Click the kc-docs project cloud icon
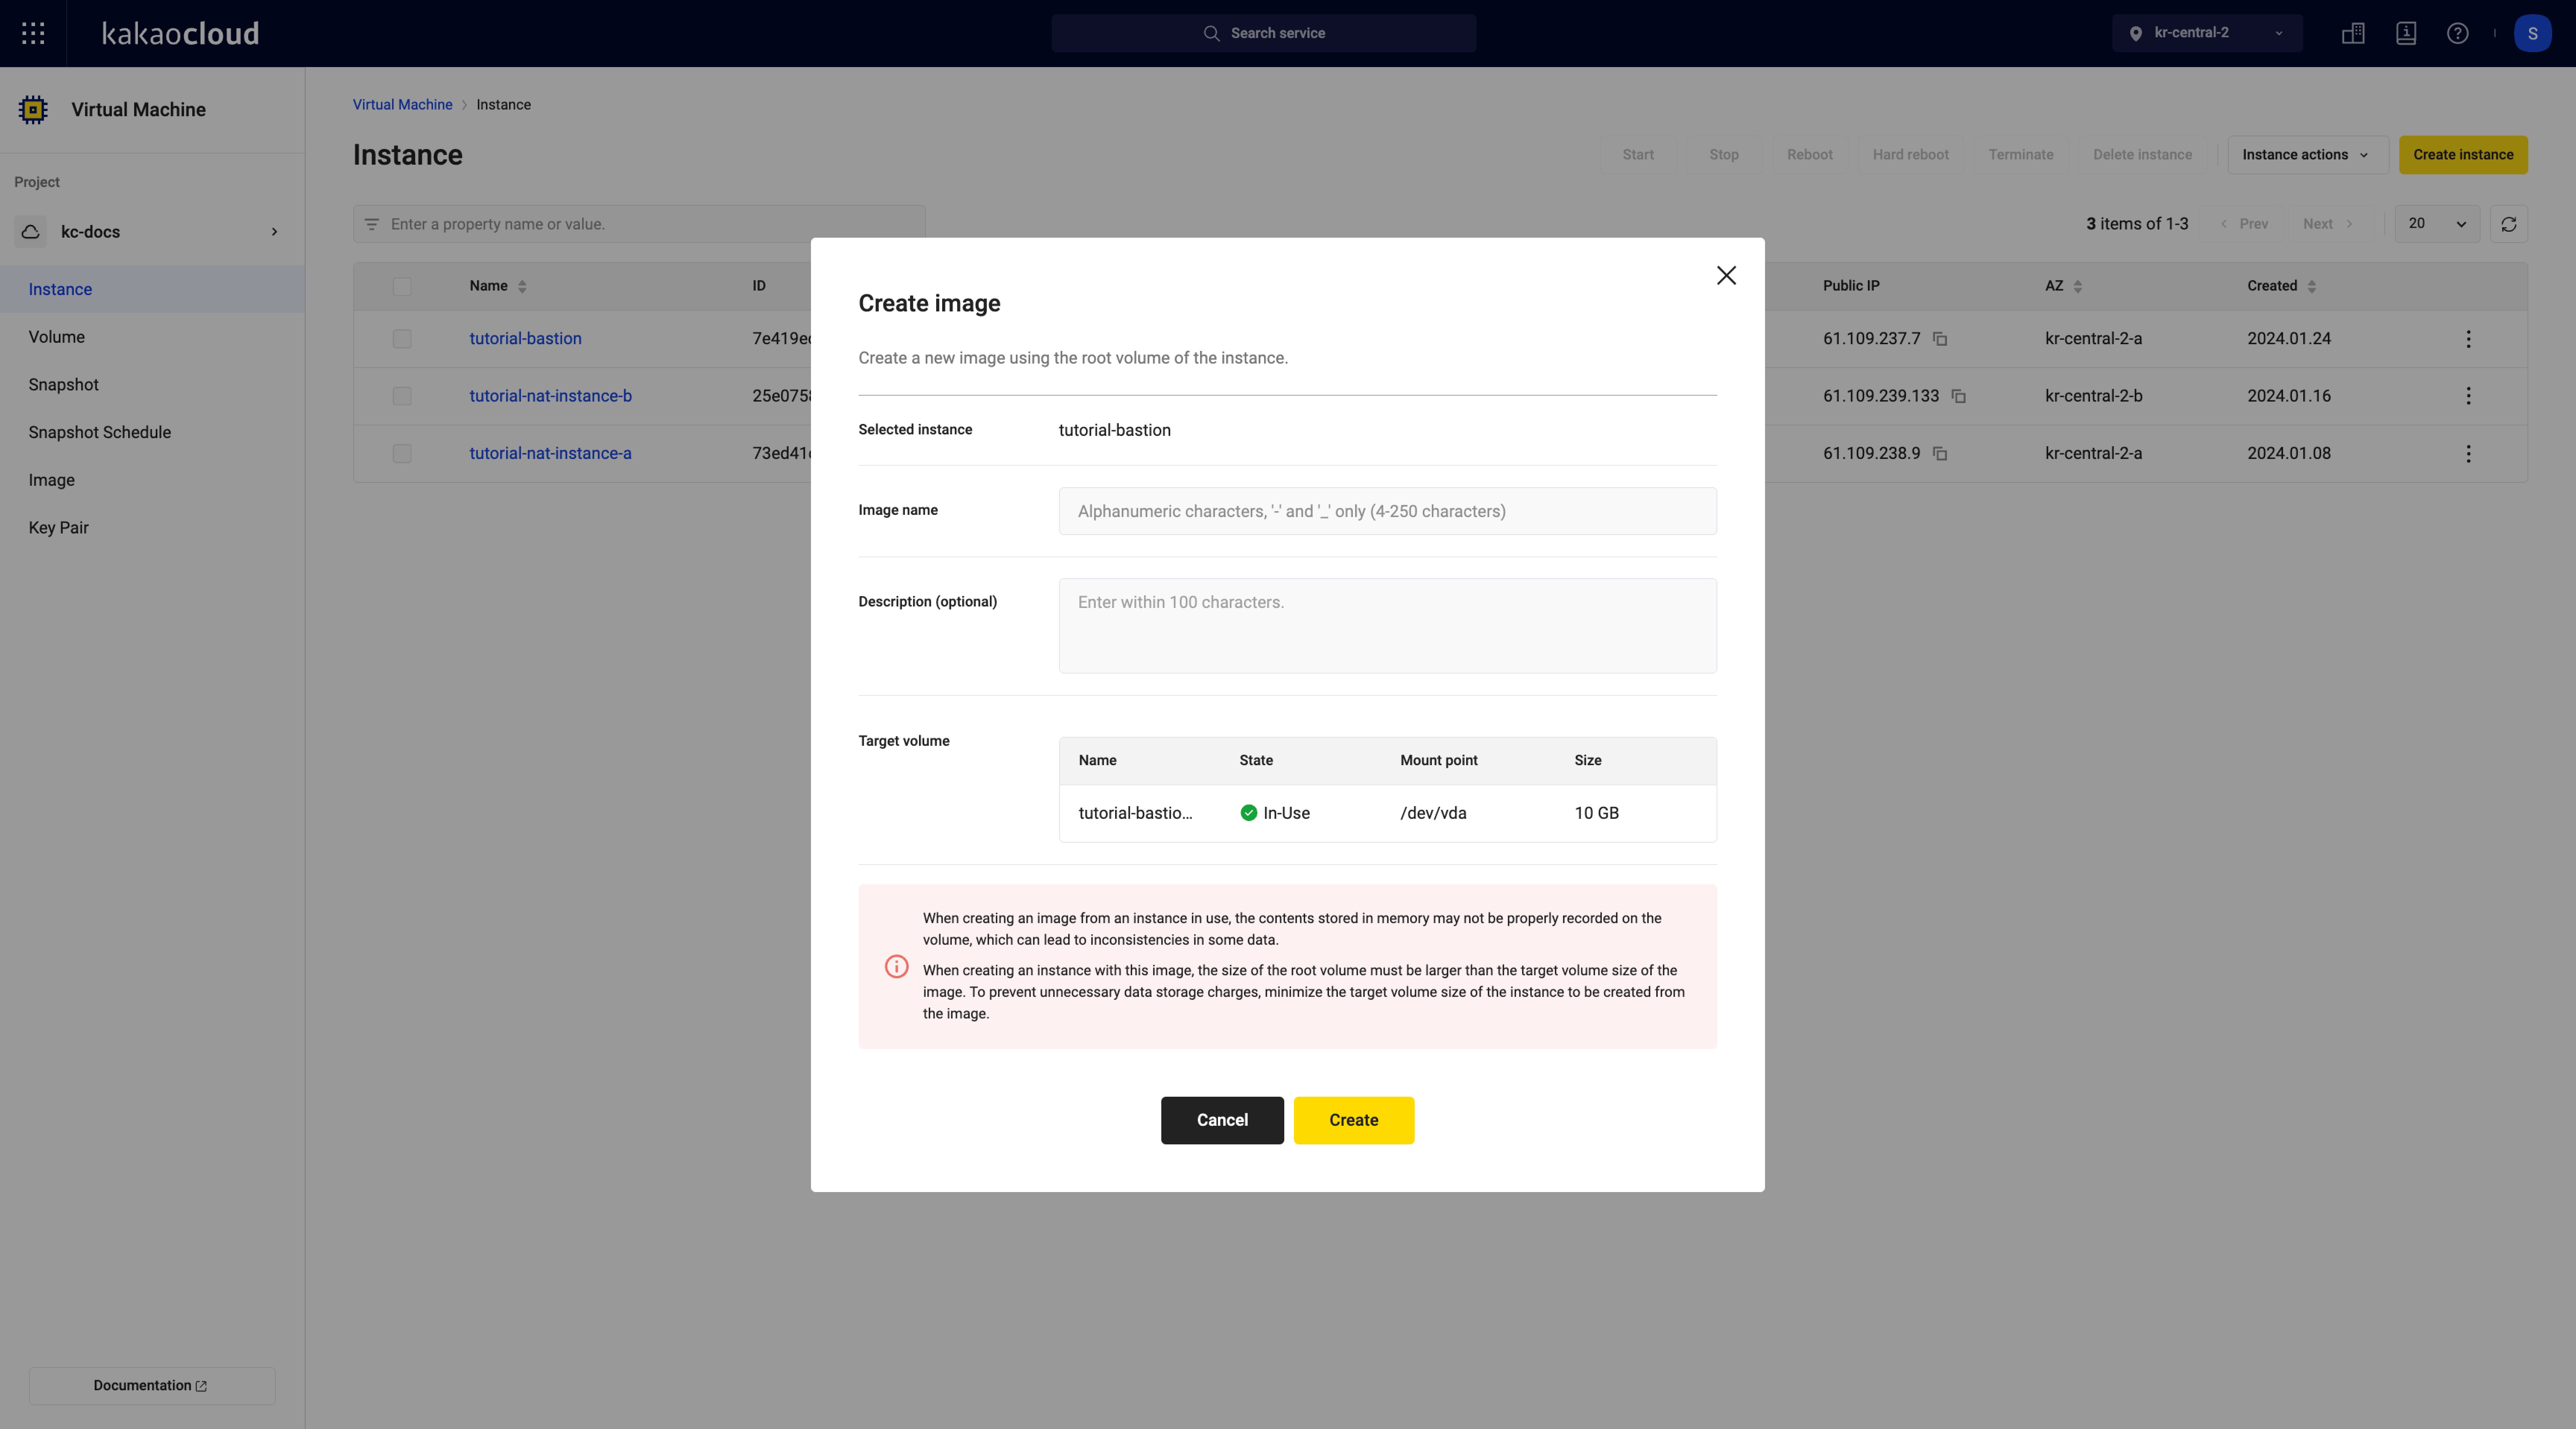This screenshot has height=1429, width=2576. (31, 232)
